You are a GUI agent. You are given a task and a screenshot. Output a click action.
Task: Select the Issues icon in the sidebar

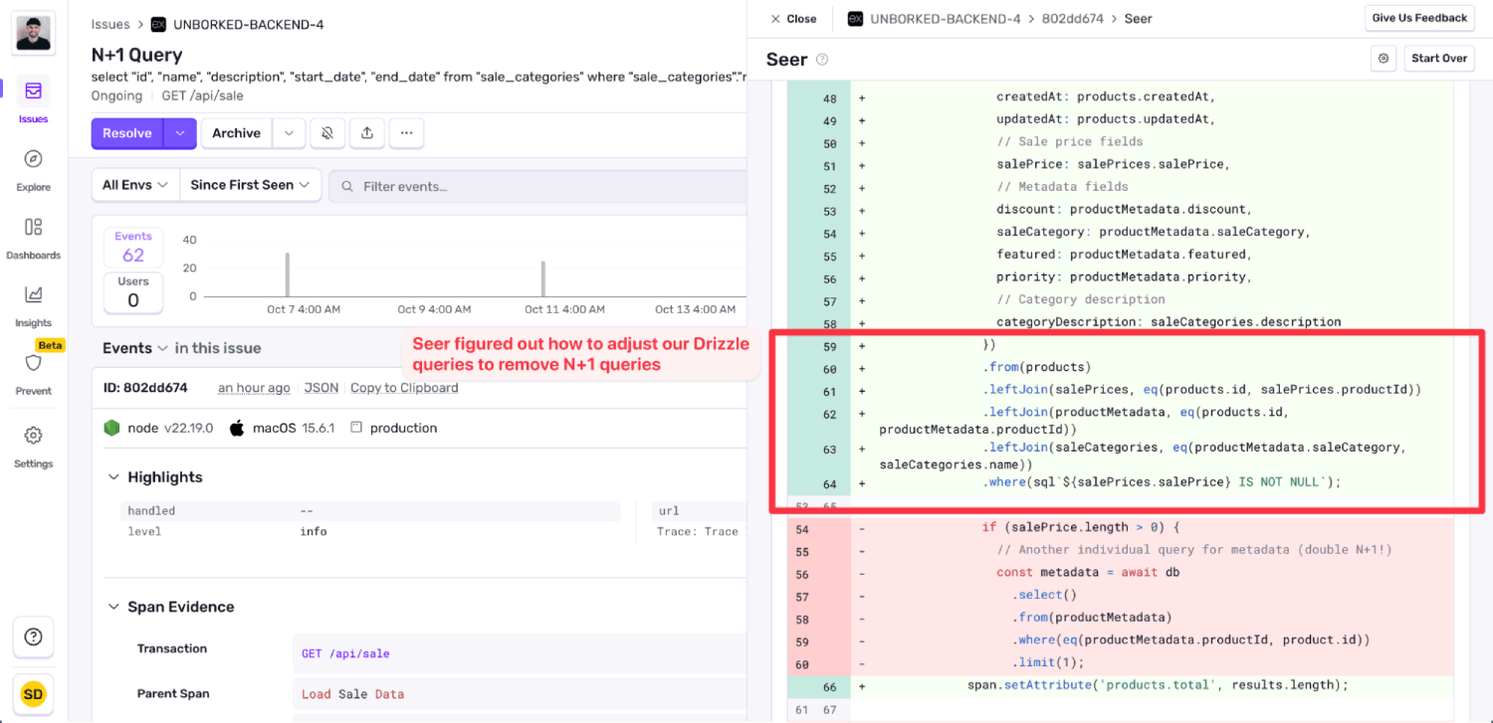coord(33,90)
